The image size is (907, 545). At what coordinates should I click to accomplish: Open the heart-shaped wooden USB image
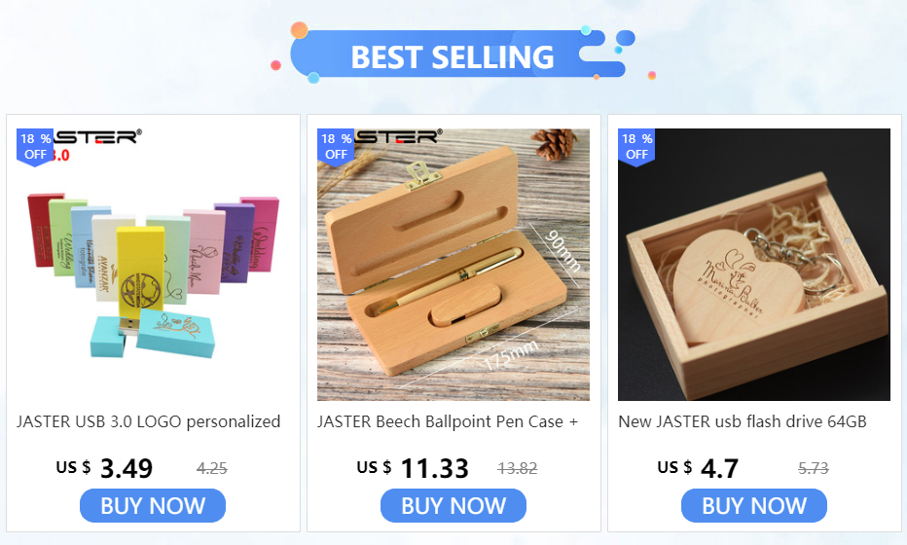[754, 265]
